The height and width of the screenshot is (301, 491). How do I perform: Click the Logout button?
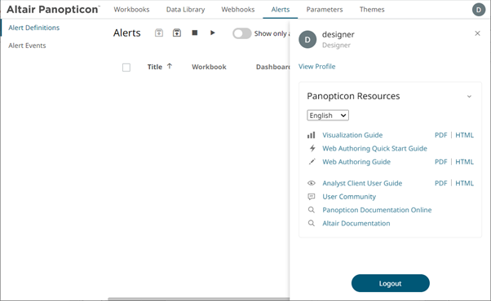click(x=390, y=283)
